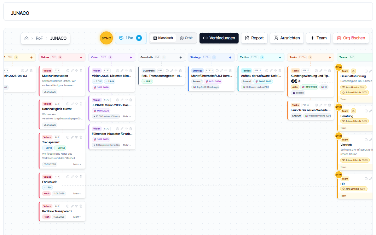
Task: Edit the Radikale Transparenz card
Action: pos(72,206)
